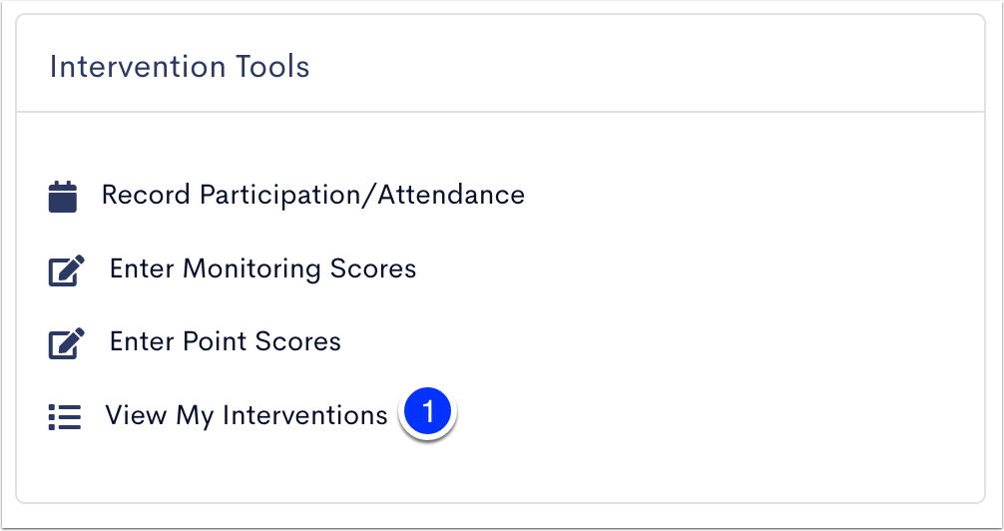The width and height of the screenshot is (1004, 531).
Task: Click the bulleted list icon beside View My Interventions
Action: click(x=65, y=417)
